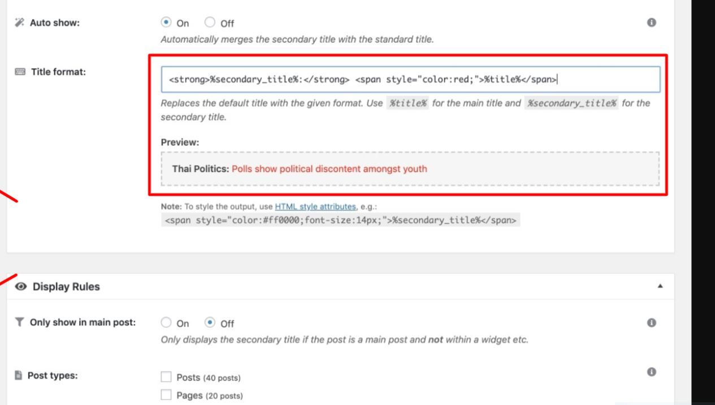The image size is (715, 405).
Task: Click the info icon for Only show in main post
Action: tap(651, 322)
